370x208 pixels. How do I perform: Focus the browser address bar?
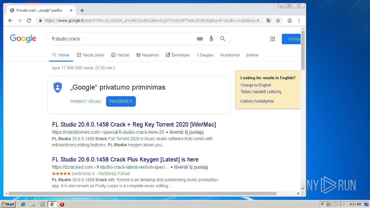click(153, 21)
